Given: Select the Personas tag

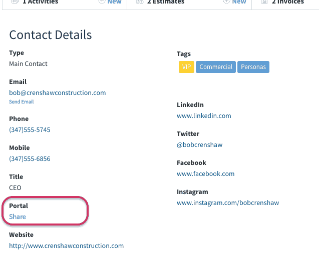Looking at the screenshot, I should pyautogui.click(x=253, y=67).
